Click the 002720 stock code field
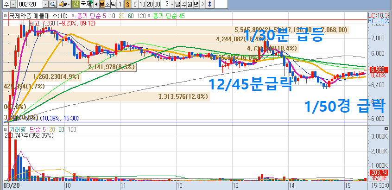Viewport: 392px width, 190px height. click(30, 4)
